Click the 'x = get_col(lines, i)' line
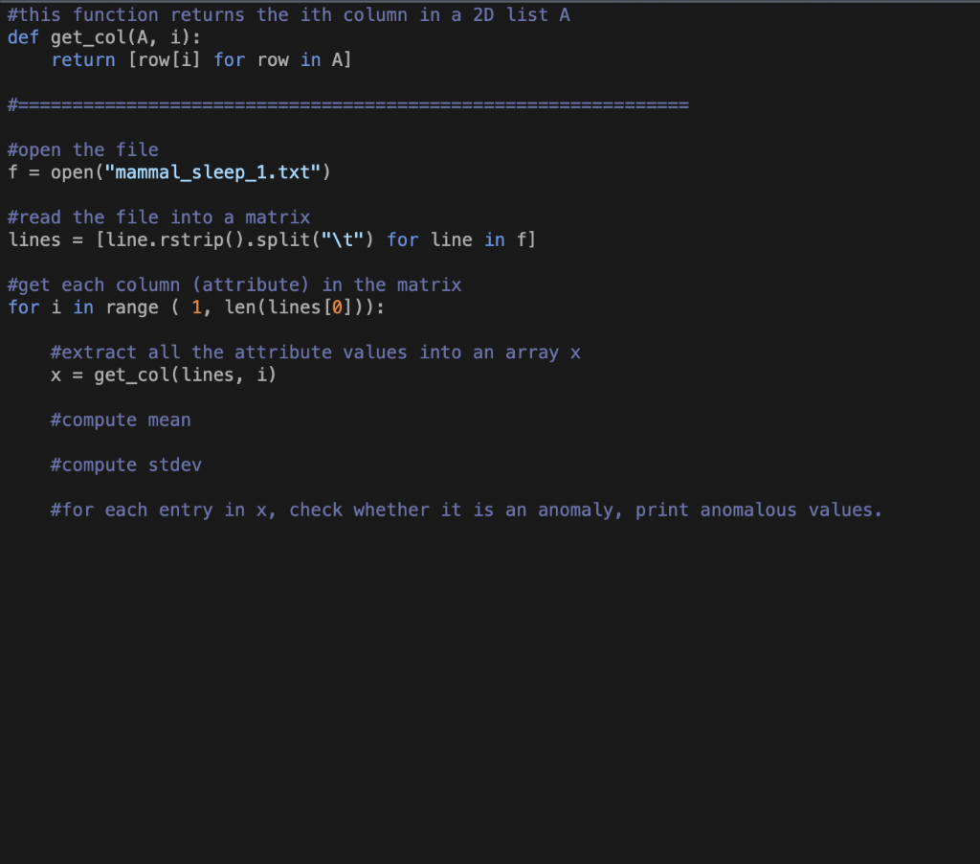980x864 pixels. [x=163, y=375]
